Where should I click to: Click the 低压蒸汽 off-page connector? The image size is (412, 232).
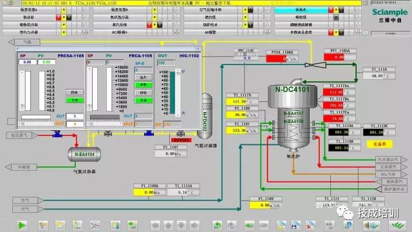click(x=22, y=135)
